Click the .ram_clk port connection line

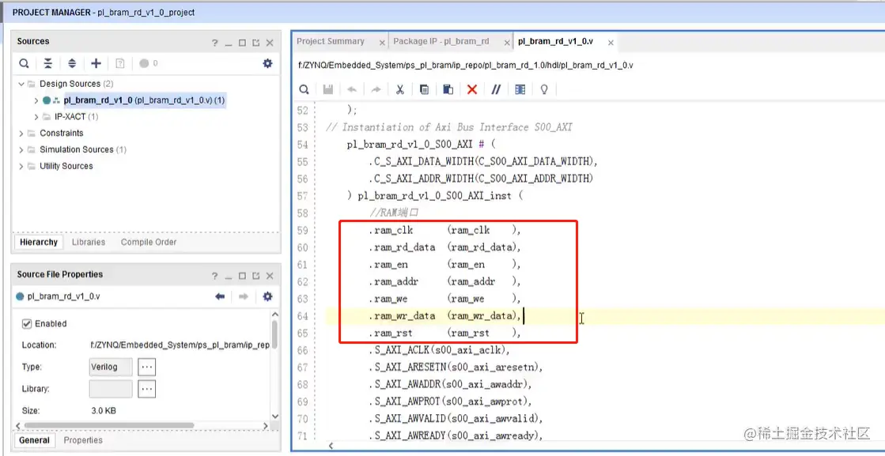click(444, 230)
